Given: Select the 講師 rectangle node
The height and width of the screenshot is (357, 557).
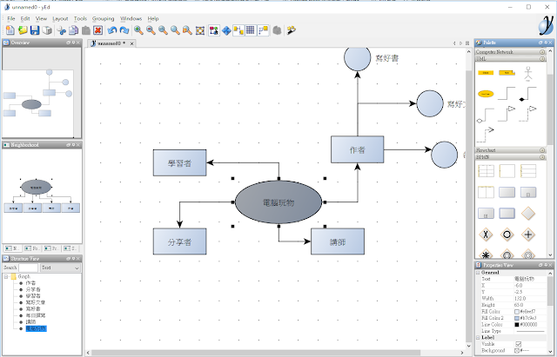Looking at the screenshot, I should pos(338,241).
